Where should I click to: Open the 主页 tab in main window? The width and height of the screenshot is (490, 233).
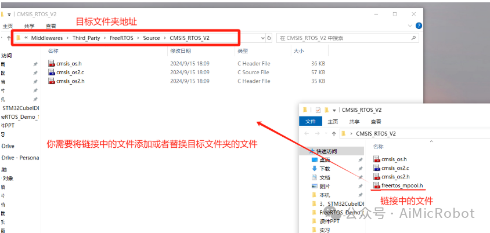[8, 26]
